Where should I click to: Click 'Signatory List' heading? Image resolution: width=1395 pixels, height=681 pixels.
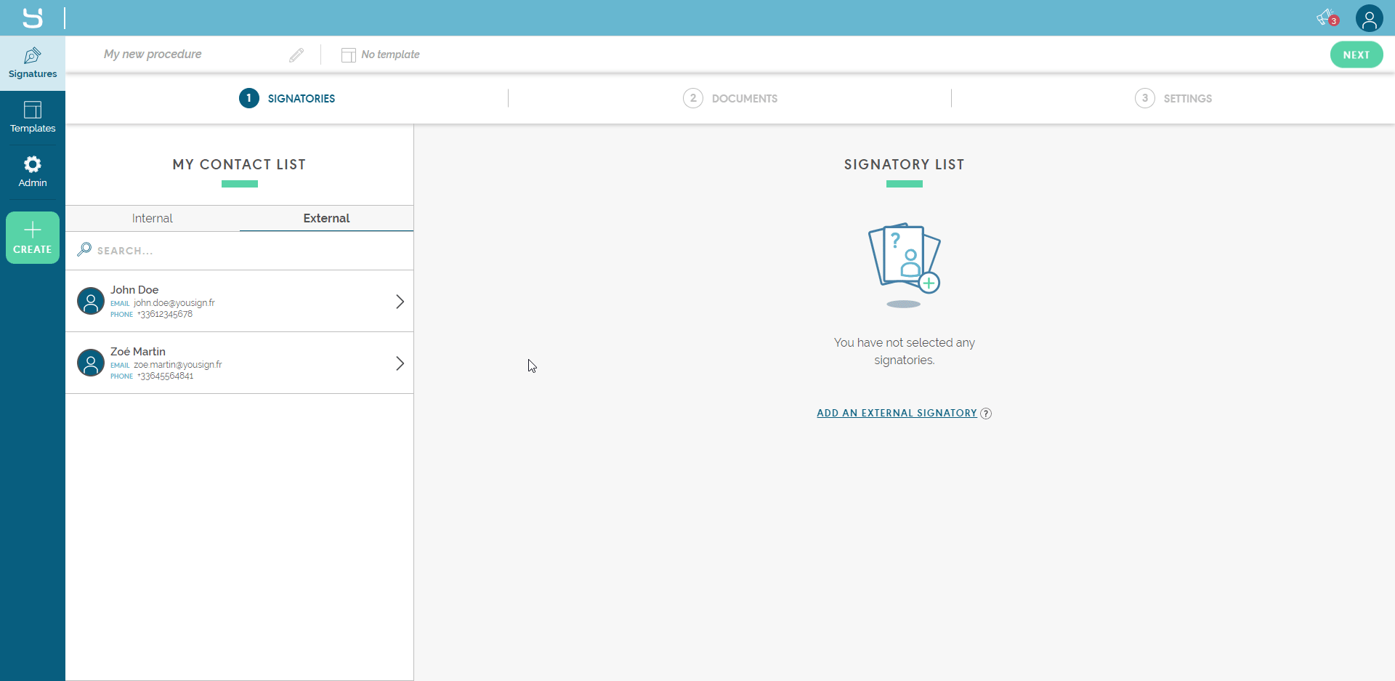[905, 164]
